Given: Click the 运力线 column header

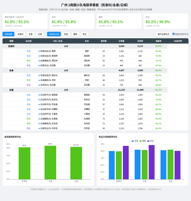Looking at the screenshot, I should pos(28,41).
